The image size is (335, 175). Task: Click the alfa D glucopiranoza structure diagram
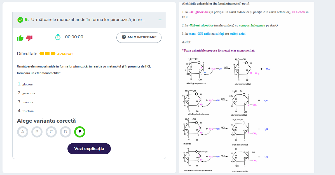pos(196,71)
